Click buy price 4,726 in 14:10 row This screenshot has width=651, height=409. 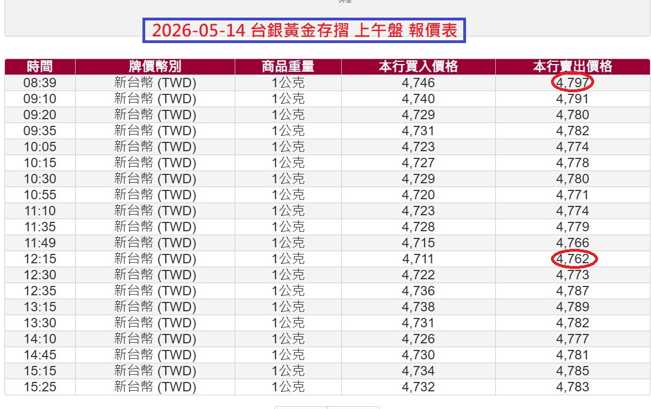[x=419, y=339]
